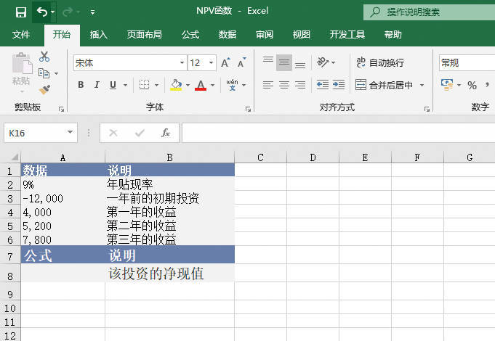Toggle Italic formatting
This screenshot has height=341, width=495.
click(97, 85)
